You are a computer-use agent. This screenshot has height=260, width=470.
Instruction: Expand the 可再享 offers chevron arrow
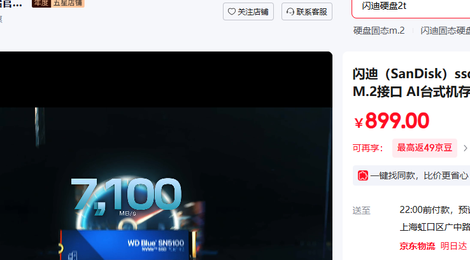pyautogui.click(x=466, y=148)
